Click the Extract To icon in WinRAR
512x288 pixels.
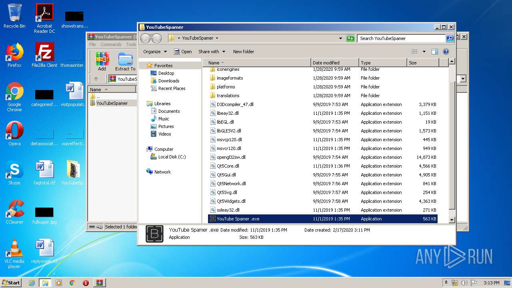pos(125,62)
